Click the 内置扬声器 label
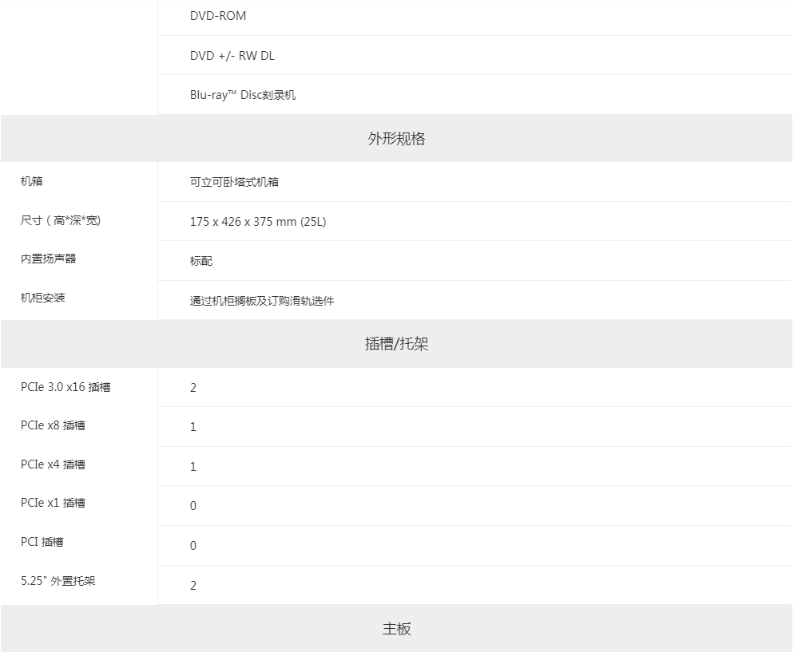The image size is (794, 652). click(x=48, y=259)
